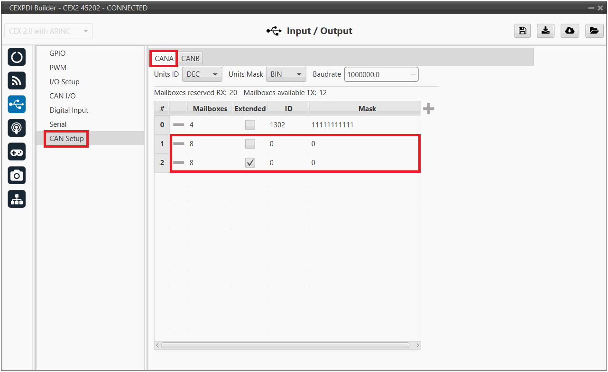Open the Units ID DEC dropdown
The width and height of the screenshot is (608, 372).
[x=202, y=74]
